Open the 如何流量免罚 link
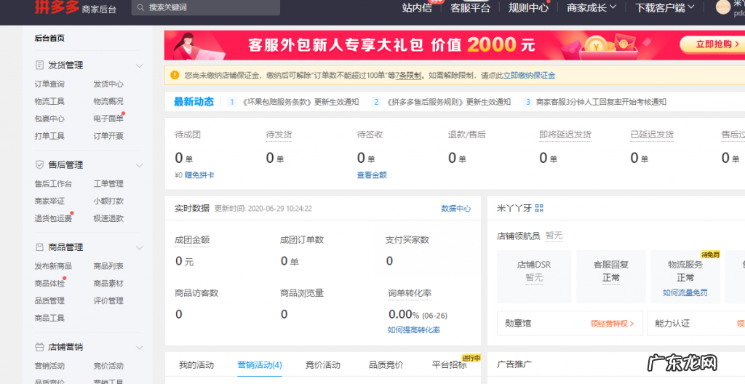The image size is (745, 384). click(x=685, y=293)
